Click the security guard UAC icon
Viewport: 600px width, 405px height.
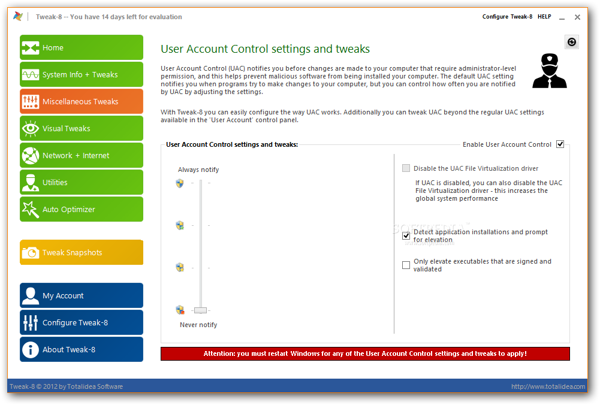(x=550, y=71)
